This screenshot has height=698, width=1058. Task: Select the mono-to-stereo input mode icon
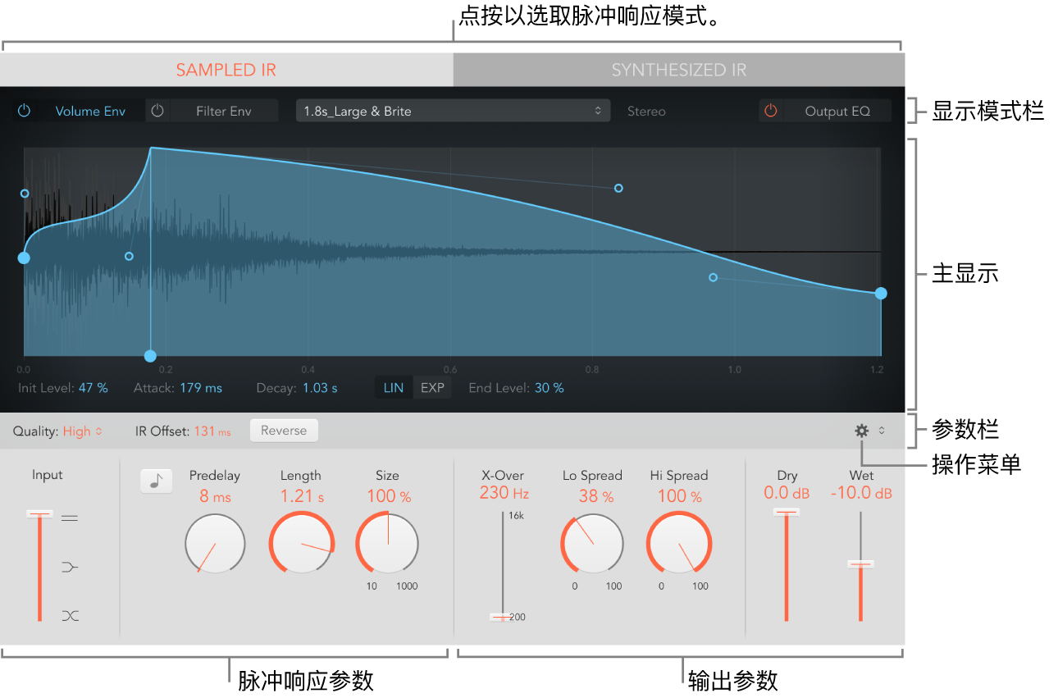(70, 566)
